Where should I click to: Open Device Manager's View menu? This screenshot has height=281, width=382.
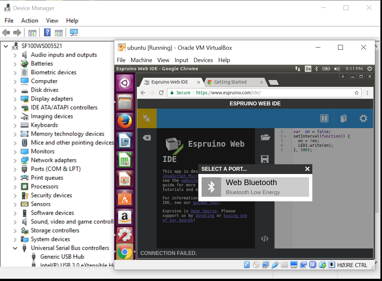coord(52,21)
